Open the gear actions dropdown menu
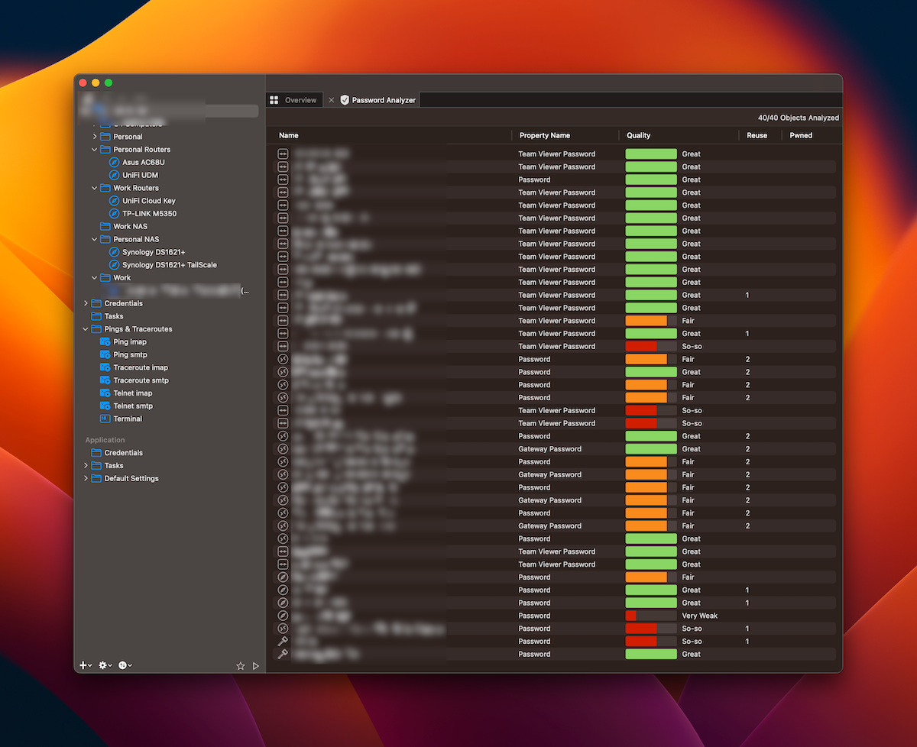The height and width of the screenshot is (747, 917). coord(105,666)
